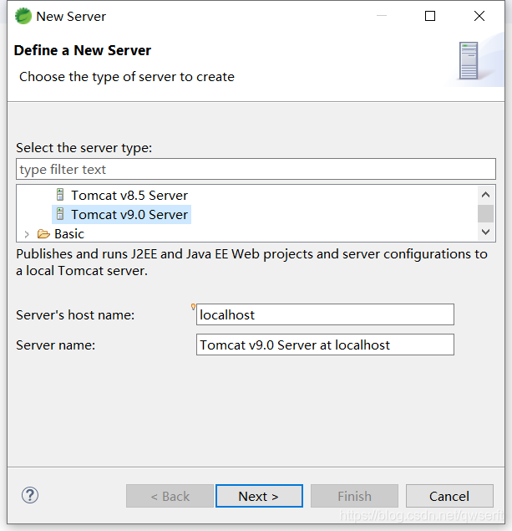512x531 pixels.
Task: Click the content assist lightbulb beside host name
Action: click(193, 307)
